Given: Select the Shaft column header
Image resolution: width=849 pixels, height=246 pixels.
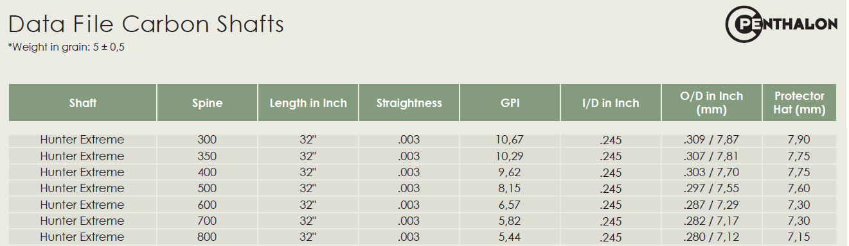Looking at the screenshot, I should click(83, 102).
